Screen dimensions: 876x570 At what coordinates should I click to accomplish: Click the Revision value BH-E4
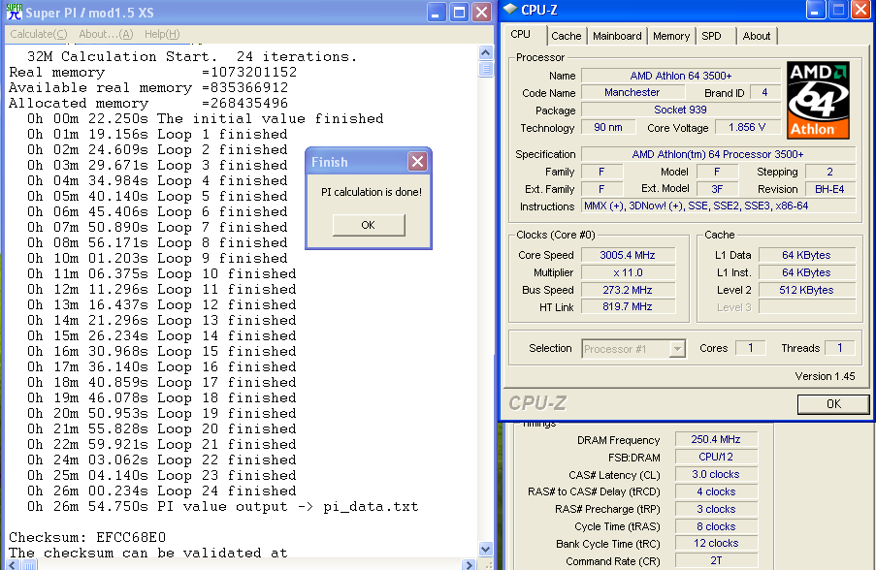[x=829, y=189]
